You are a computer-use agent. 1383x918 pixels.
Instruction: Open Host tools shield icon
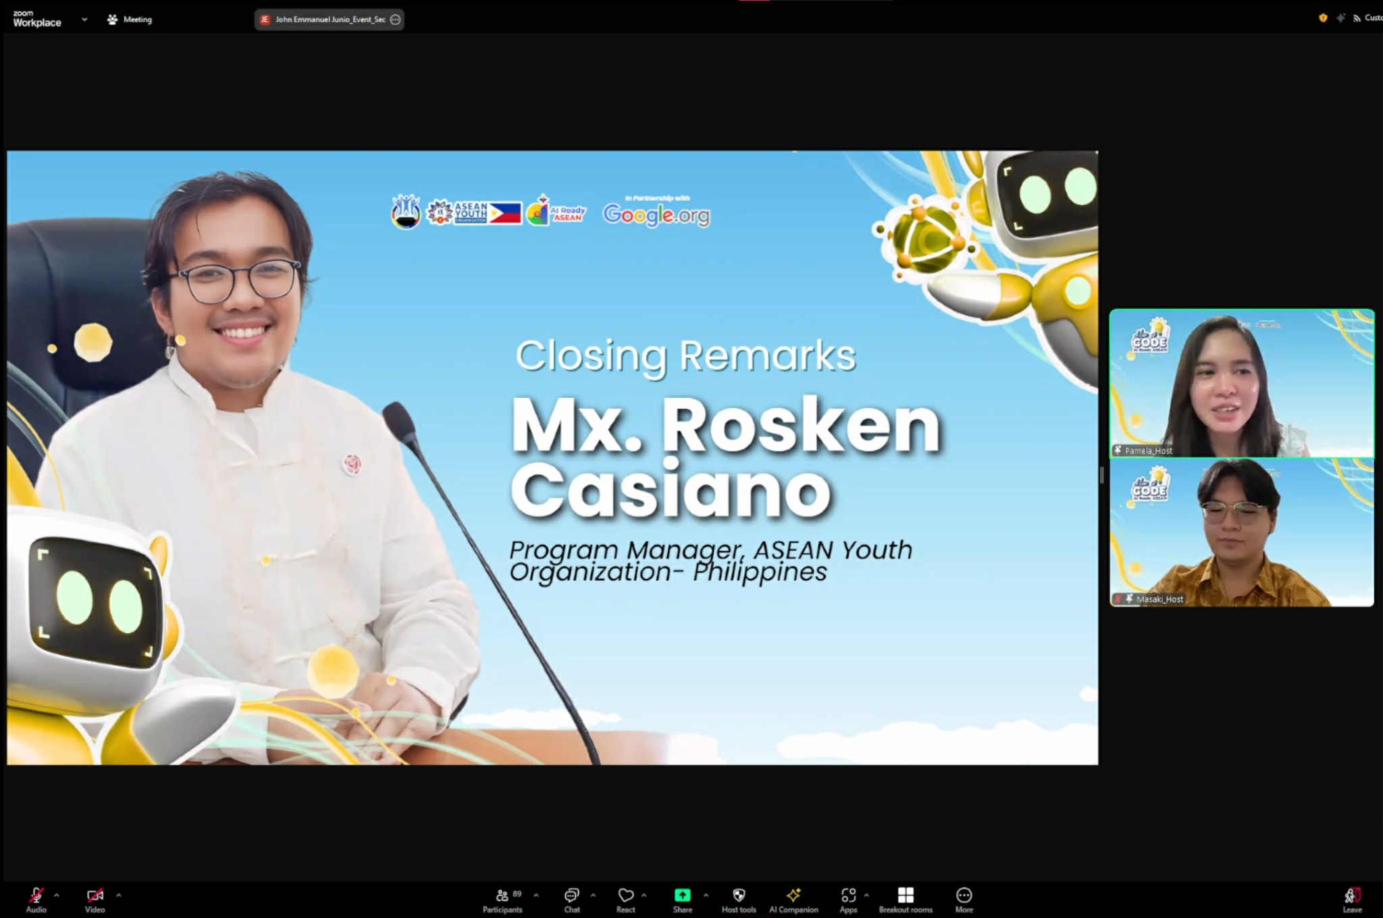739,896
